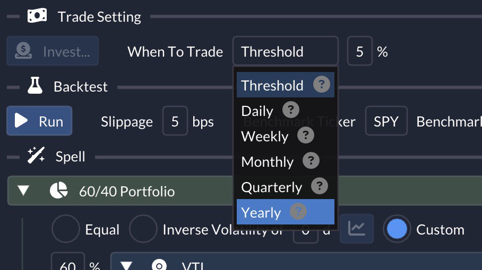Open the help icon next to Monthly
This screenshot has width=482, height=270.
(311, 160)
